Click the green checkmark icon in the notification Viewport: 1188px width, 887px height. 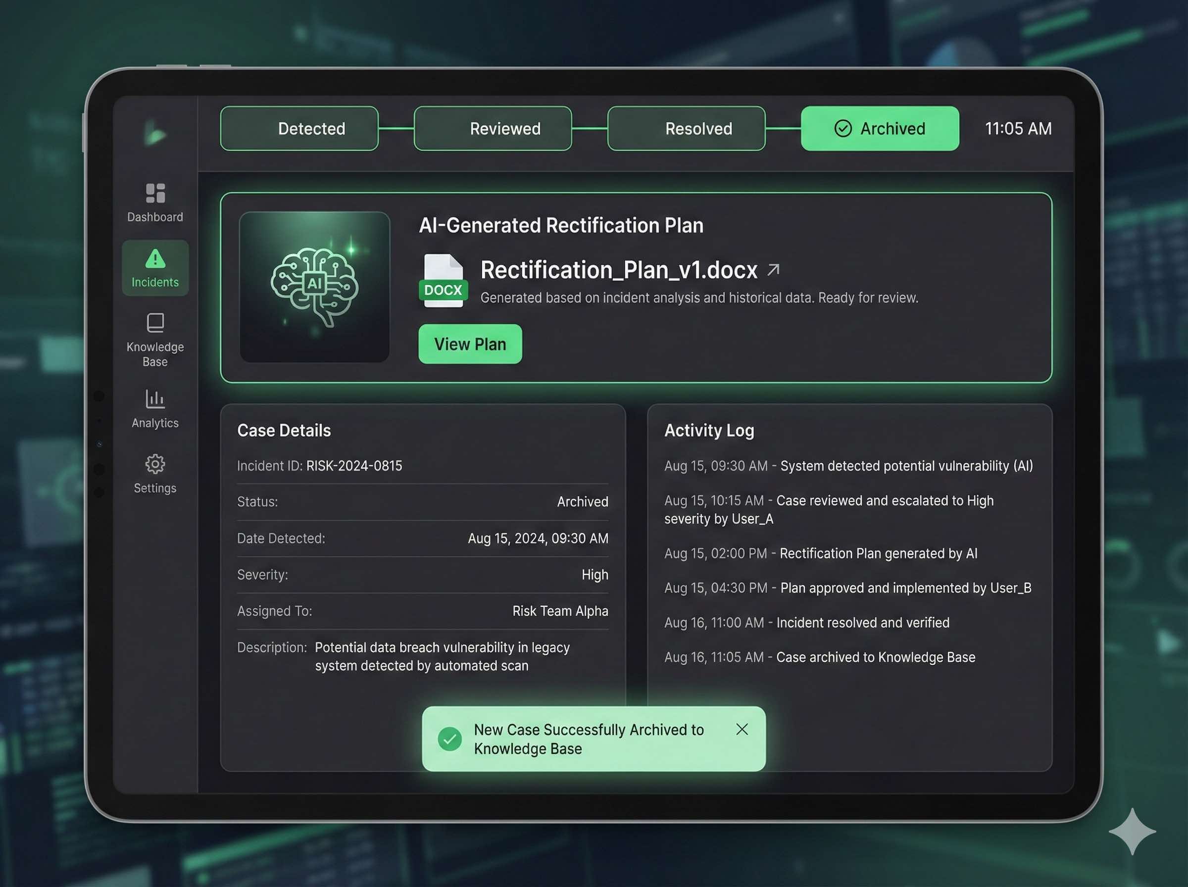[450, 739]
